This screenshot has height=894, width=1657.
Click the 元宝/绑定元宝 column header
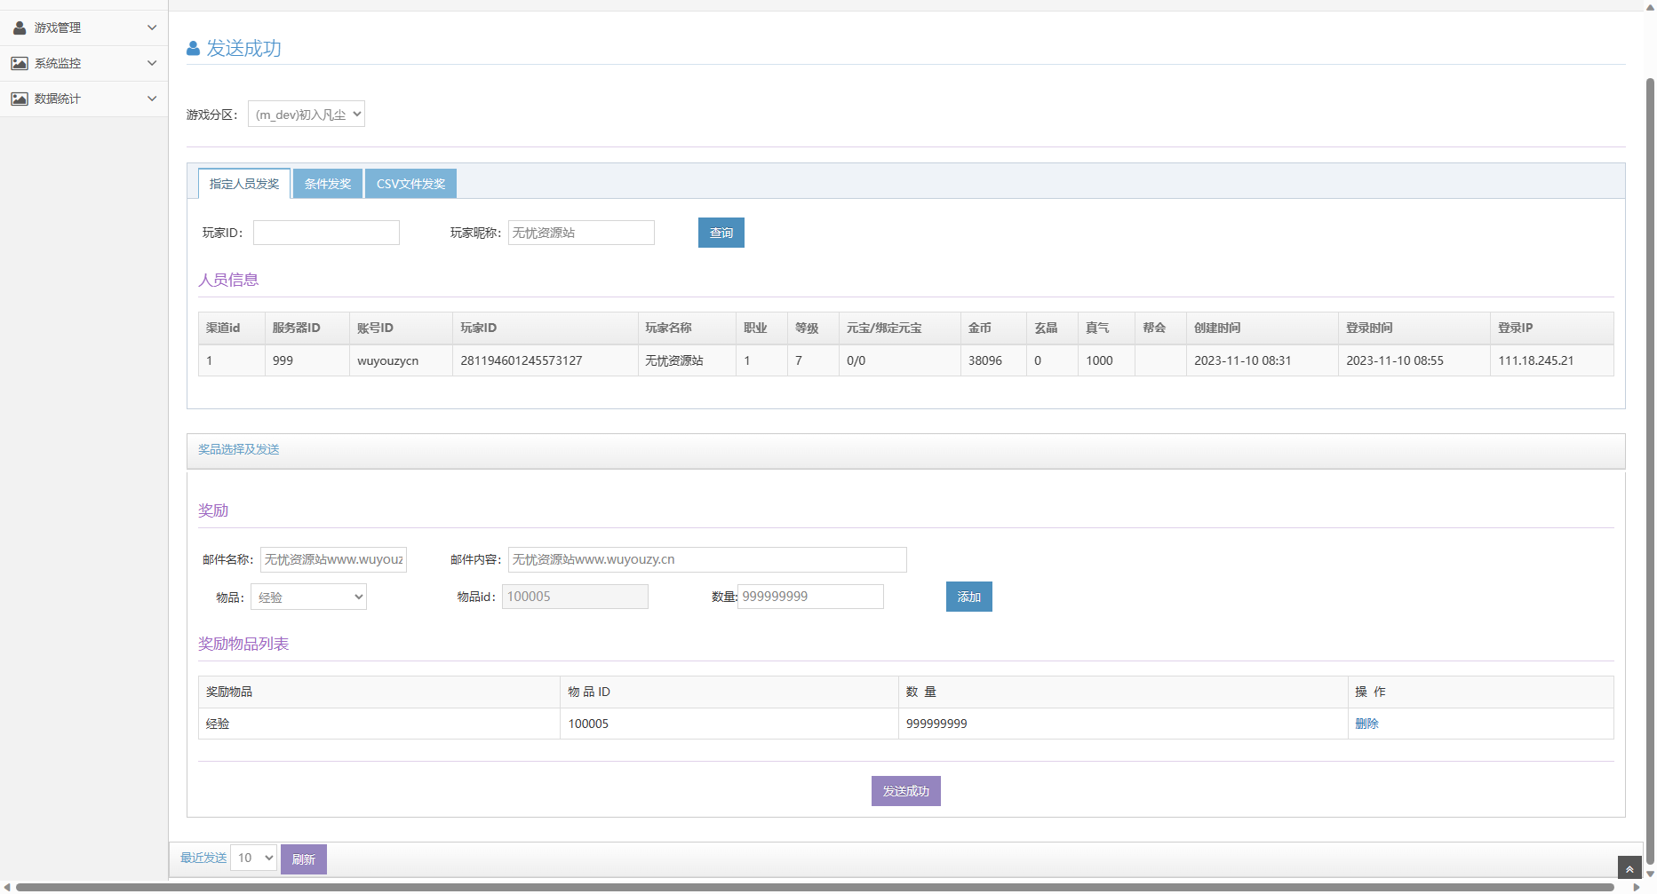(x=900, y=328)
